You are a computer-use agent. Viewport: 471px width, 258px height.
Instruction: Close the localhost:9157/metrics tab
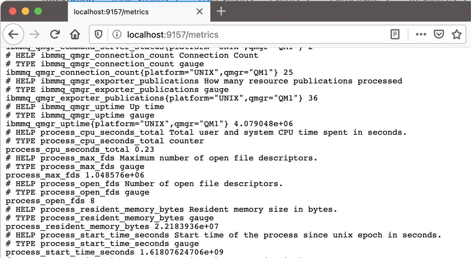[199, 11]
